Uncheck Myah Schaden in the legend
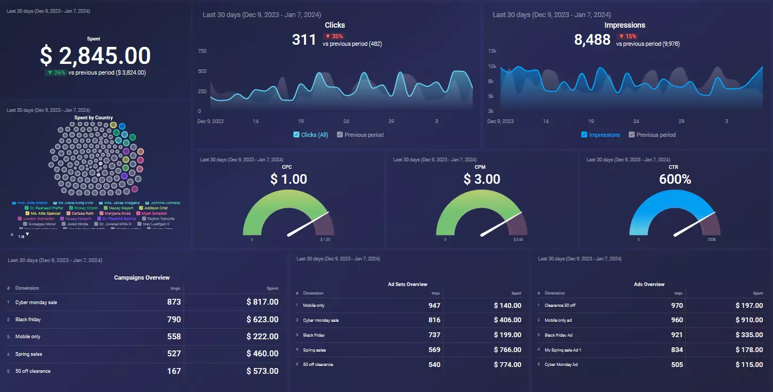This screenshot has width=773, height=392. [x=138, y=213]
